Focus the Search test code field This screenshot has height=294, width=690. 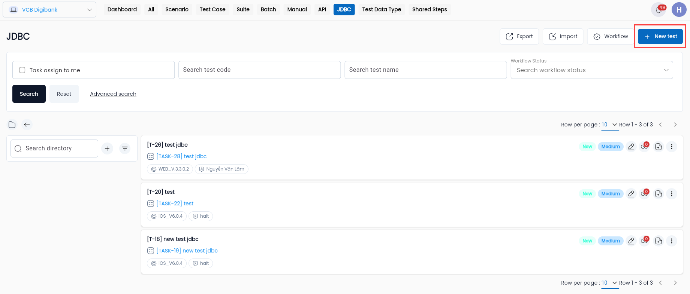pyautogui.click(x=259, y=70)
